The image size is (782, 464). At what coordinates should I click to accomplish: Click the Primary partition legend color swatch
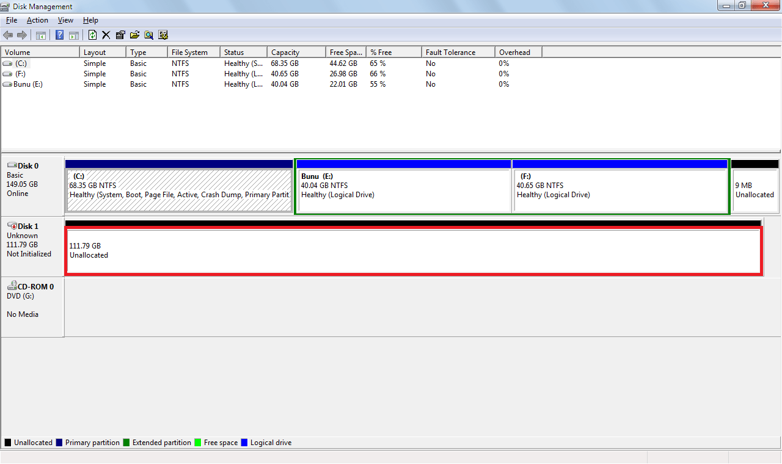[x=59, y=443]
